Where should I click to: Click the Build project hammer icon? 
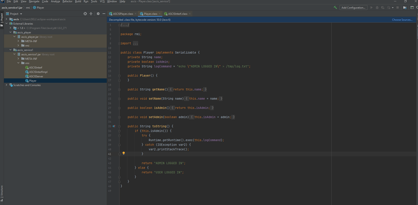pos(335,8)
